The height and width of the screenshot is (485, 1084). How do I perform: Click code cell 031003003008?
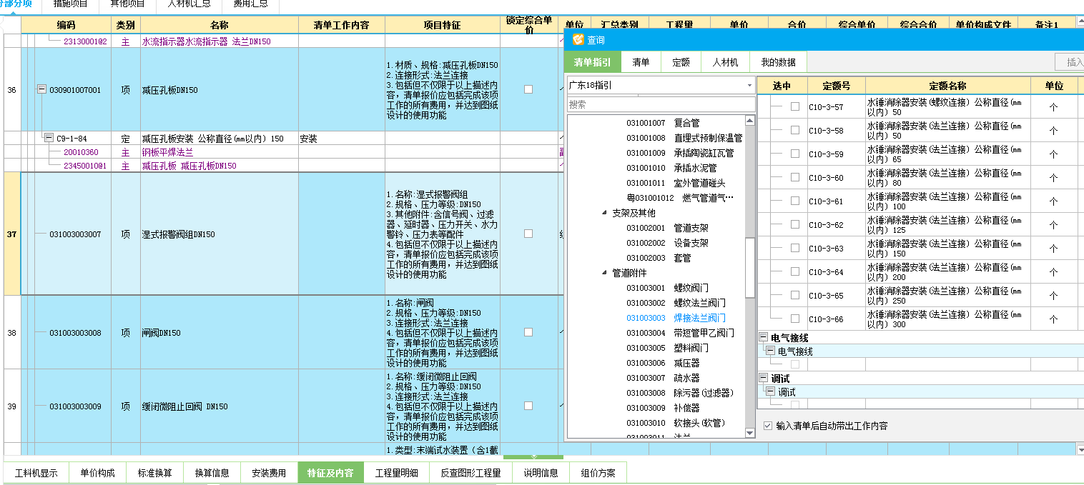pos(75,333)
